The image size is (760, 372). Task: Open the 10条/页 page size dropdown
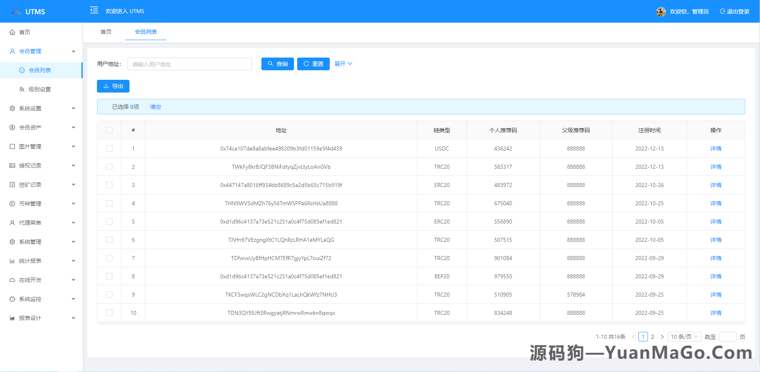(684, 336)
